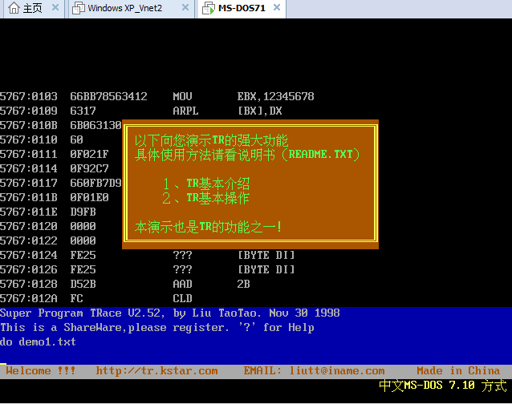Click address 5767:0120
512x404 pixels.
pyautogui.click(x=29, y=226)
